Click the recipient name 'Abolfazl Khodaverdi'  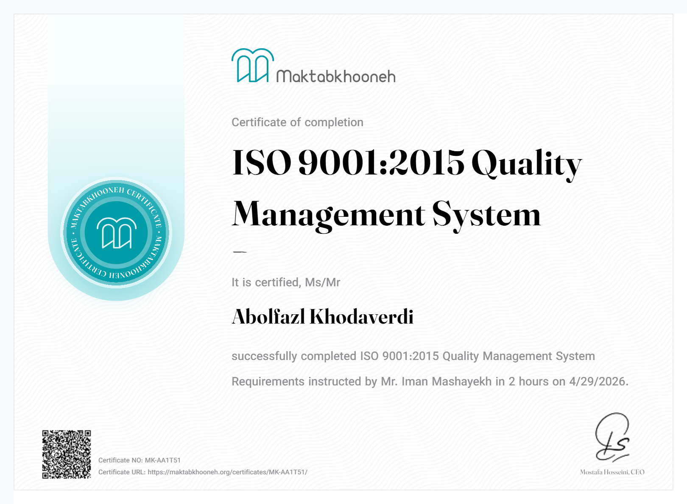tap(323, 317)
